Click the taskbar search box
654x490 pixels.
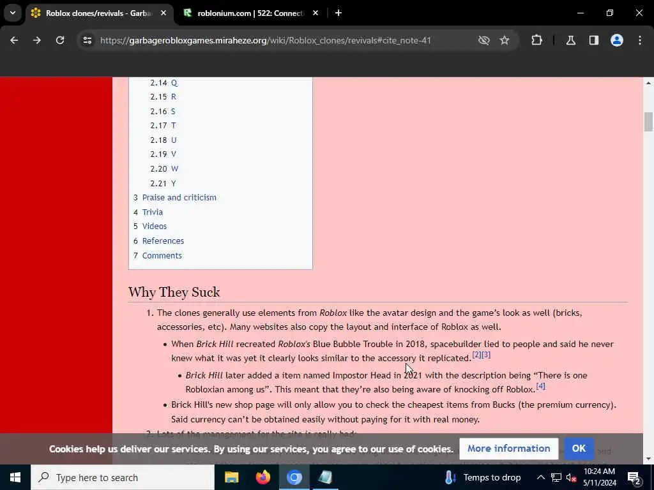click(123, 477)
